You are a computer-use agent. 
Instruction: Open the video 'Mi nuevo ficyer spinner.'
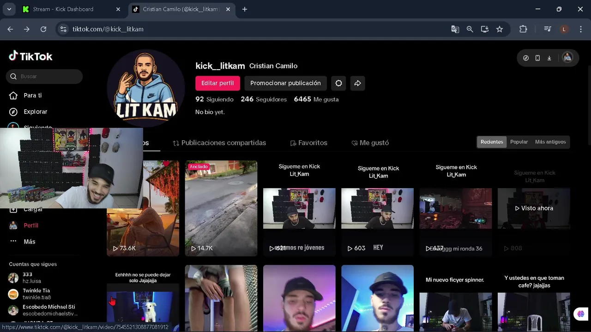pyautogui.click(x=456, y=299)
